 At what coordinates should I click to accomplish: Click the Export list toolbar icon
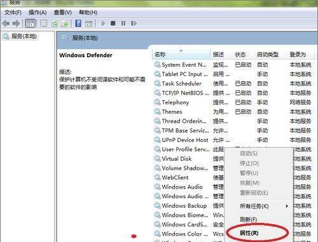64,24
